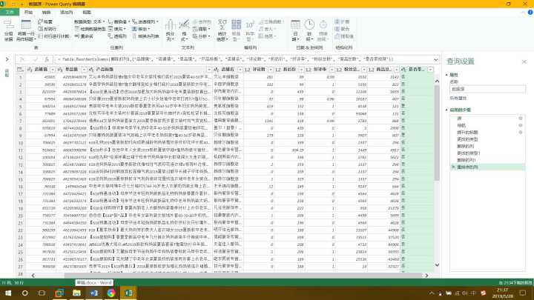Close the 查询设置 pane with X
Screen dimensions: 534x300
tap(526, 61)
